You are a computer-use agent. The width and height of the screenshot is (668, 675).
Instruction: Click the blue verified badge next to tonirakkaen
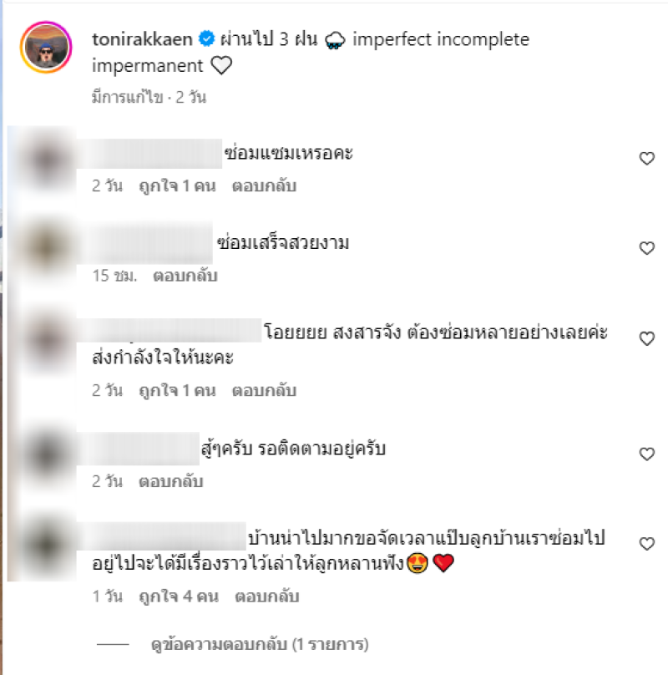tap(206, 38)
